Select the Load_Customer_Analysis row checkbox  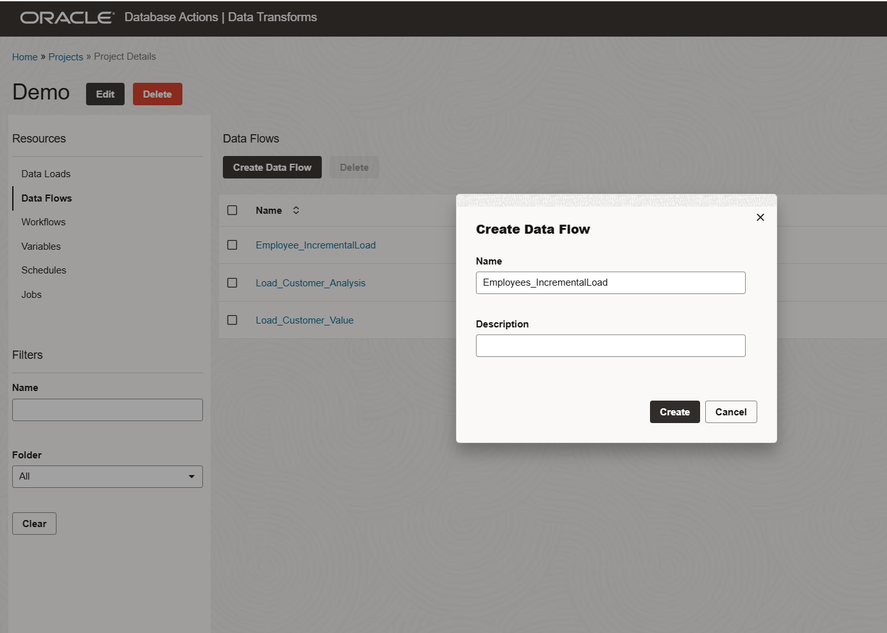coord(233,283)
